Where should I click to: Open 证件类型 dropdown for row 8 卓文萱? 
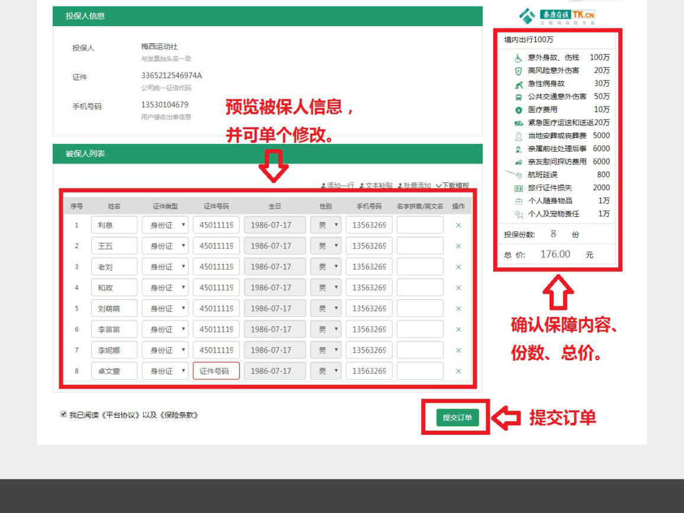(x=165, y=371)
